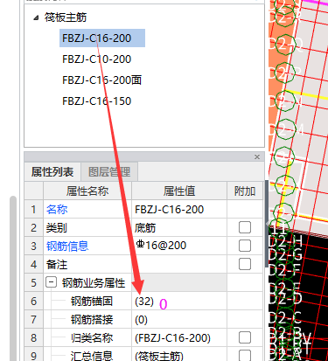Click the properties panel vertical scrollbar

coord(267,224)
